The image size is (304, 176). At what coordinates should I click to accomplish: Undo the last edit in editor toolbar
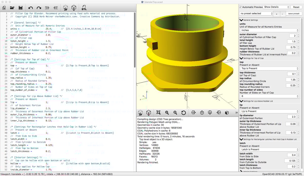[31, 8]
